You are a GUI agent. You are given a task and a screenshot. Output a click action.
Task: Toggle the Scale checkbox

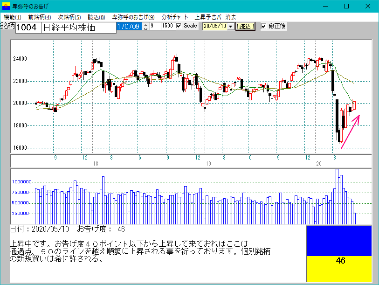(x=179, y=26)
